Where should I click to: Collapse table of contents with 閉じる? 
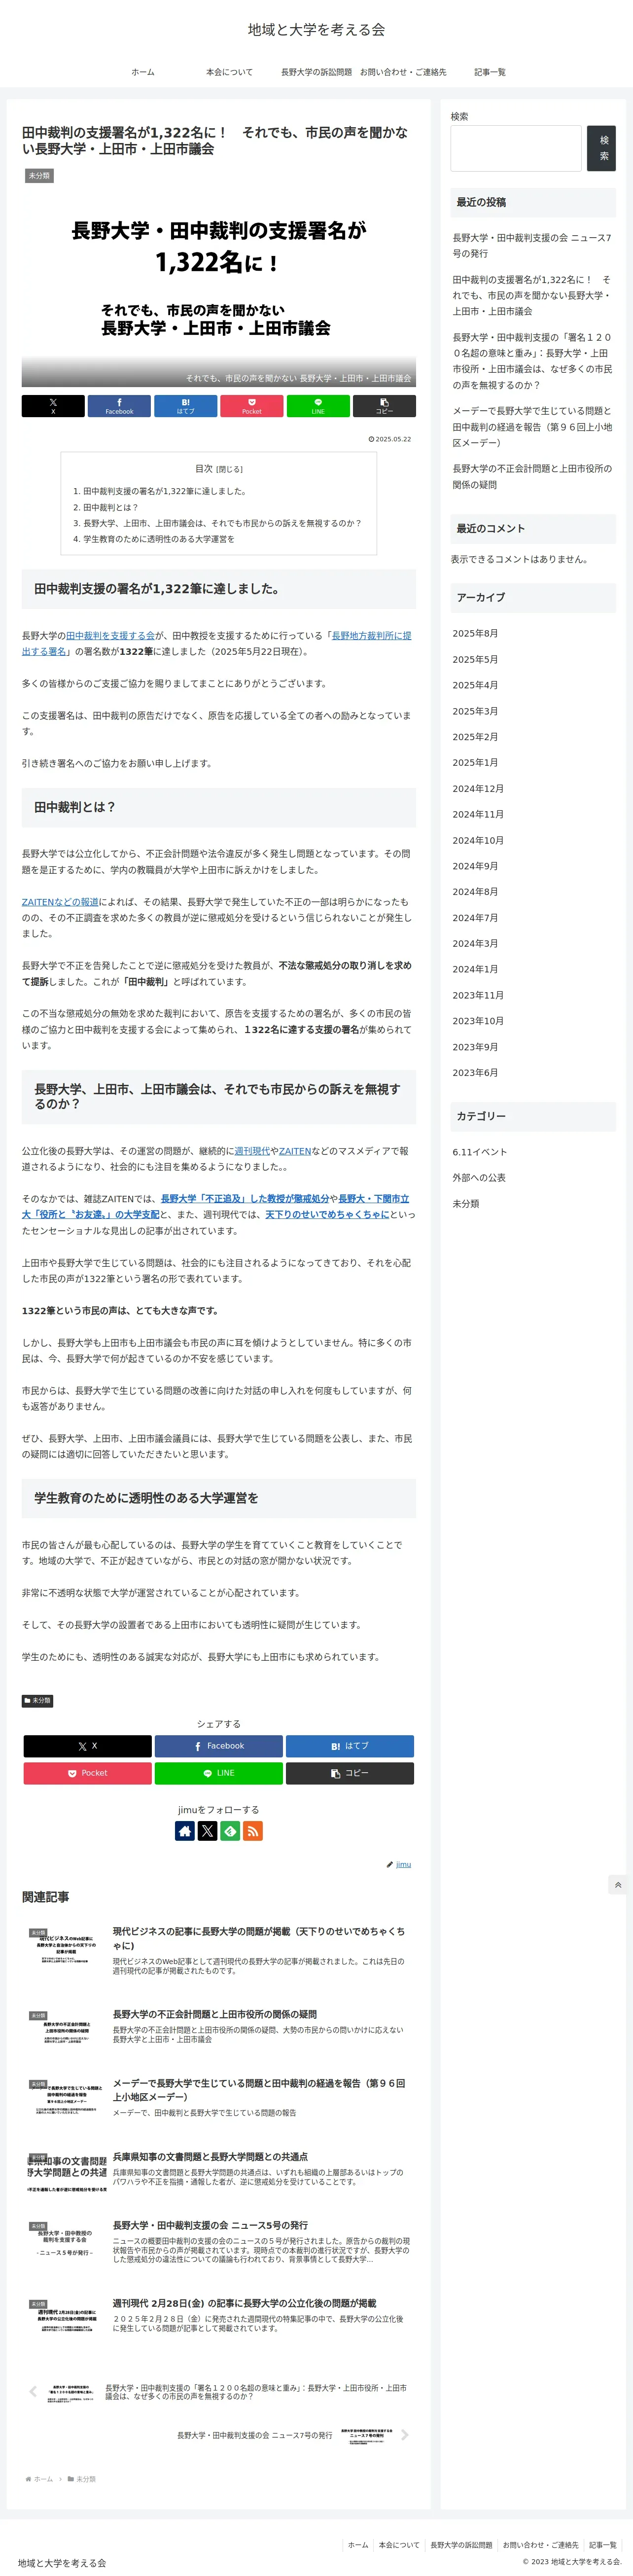point(229,469)
